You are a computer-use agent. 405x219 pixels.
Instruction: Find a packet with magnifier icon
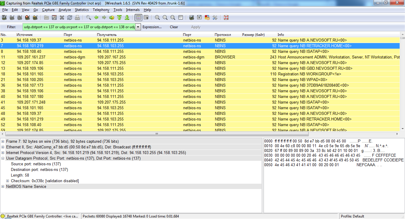89,18
